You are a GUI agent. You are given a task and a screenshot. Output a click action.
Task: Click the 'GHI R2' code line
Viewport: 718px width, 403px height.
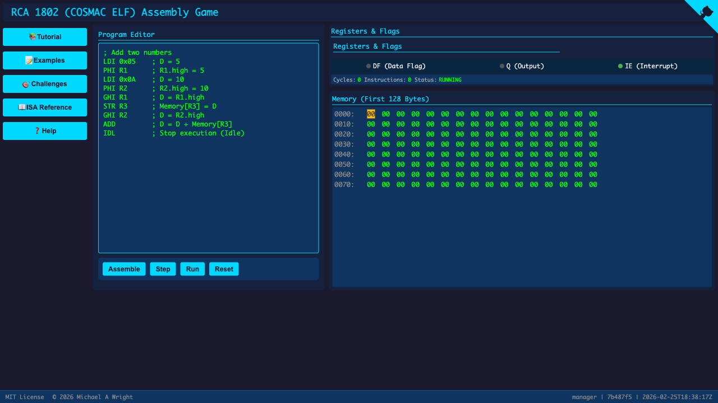[x=154, y=115]
